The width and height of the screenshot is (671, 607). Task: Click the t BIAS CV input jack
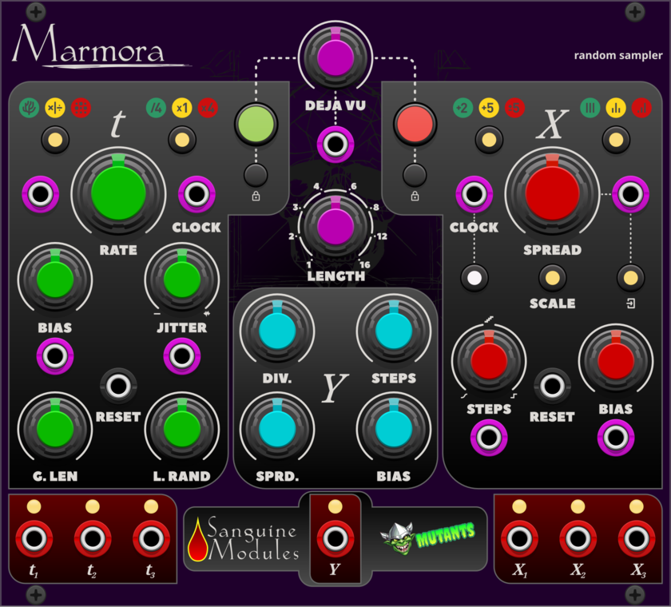[x=55, y=356]
